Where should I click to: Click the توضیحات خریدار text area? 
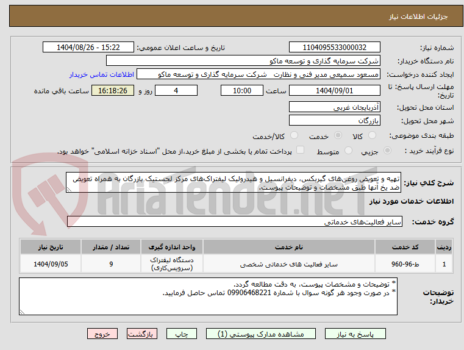[x=208, y=296]
